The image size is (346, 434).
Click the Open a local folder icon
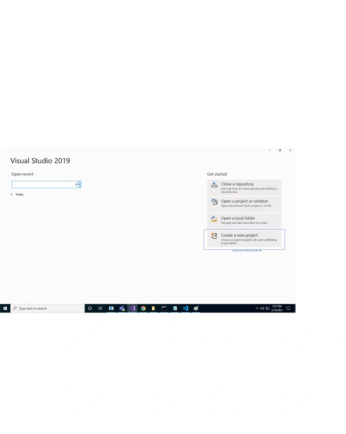214,219
